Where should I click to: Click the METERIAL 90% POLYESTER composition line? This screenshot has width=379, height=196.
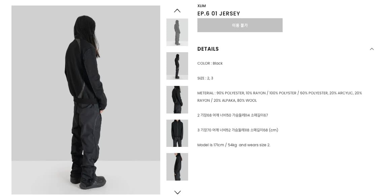279,93
